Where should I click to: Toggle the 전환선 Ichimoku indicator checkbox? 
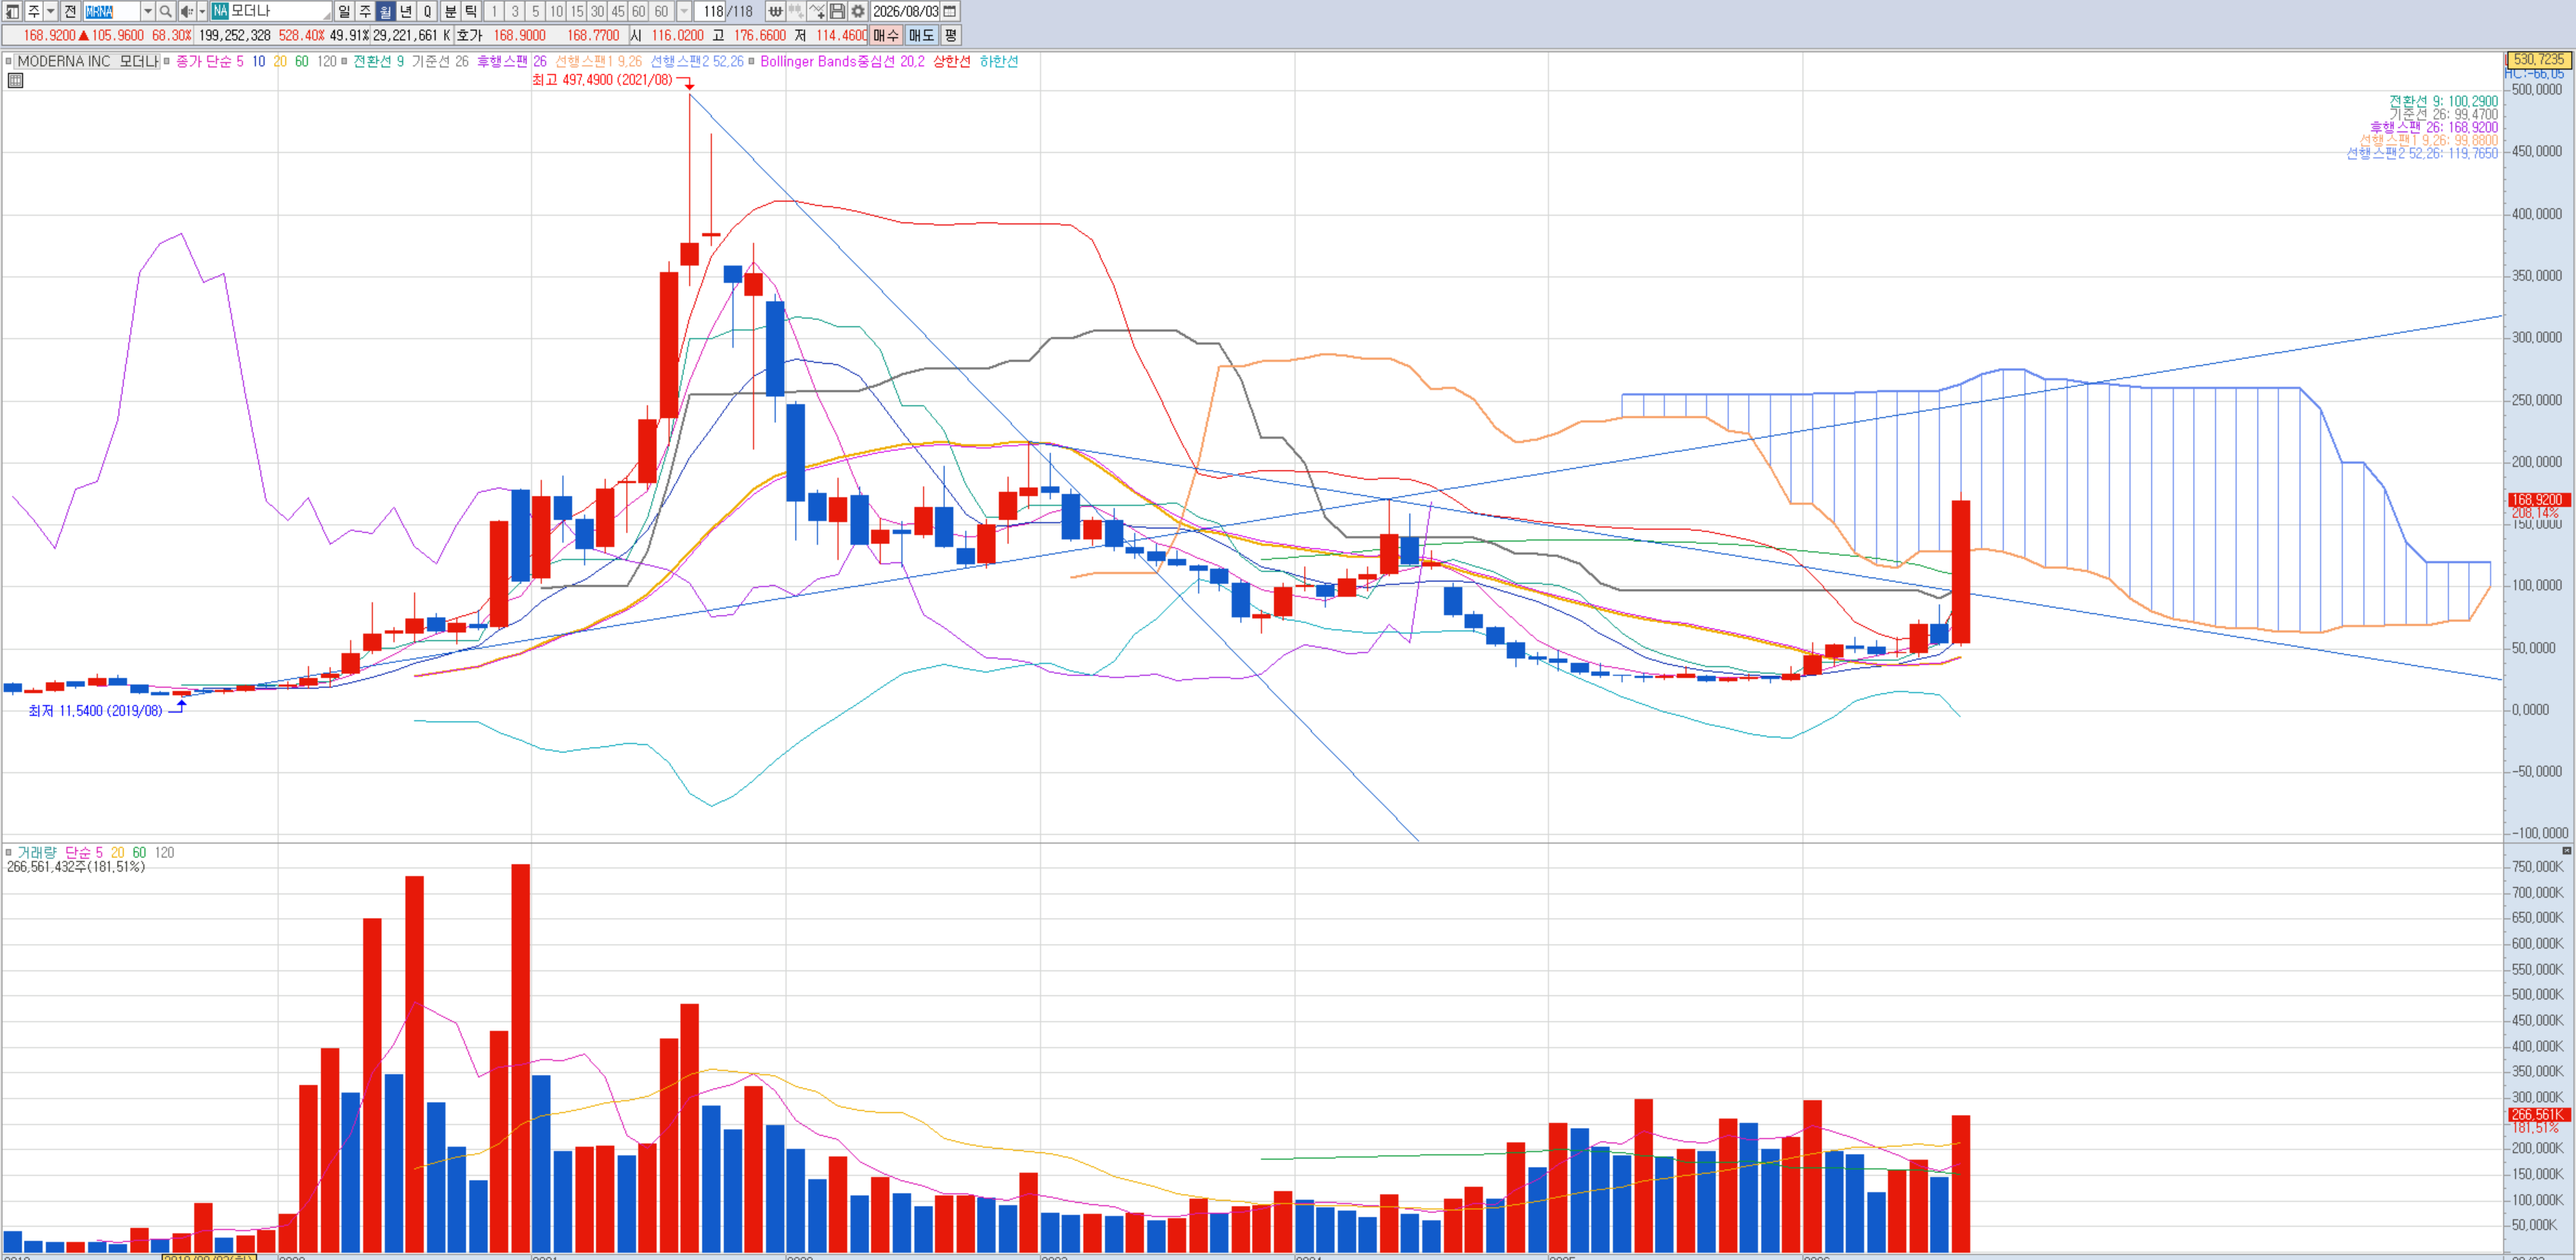click(x=344, y=61)
